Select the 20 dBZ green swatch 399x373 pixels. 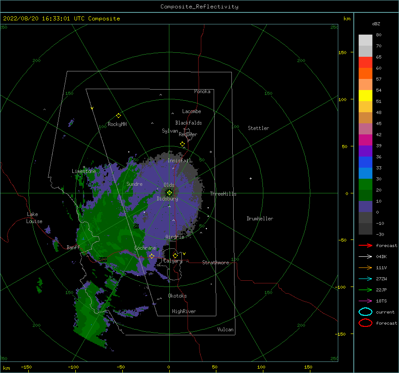tap(365, 195)
